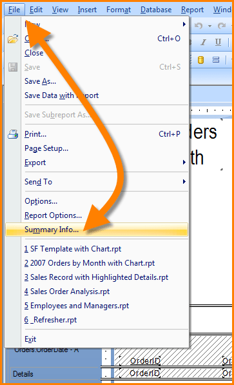The width and height of the screenshot is (234, 385).
Task: Click the printer icon next to Print
Action: tap(13, 134)
